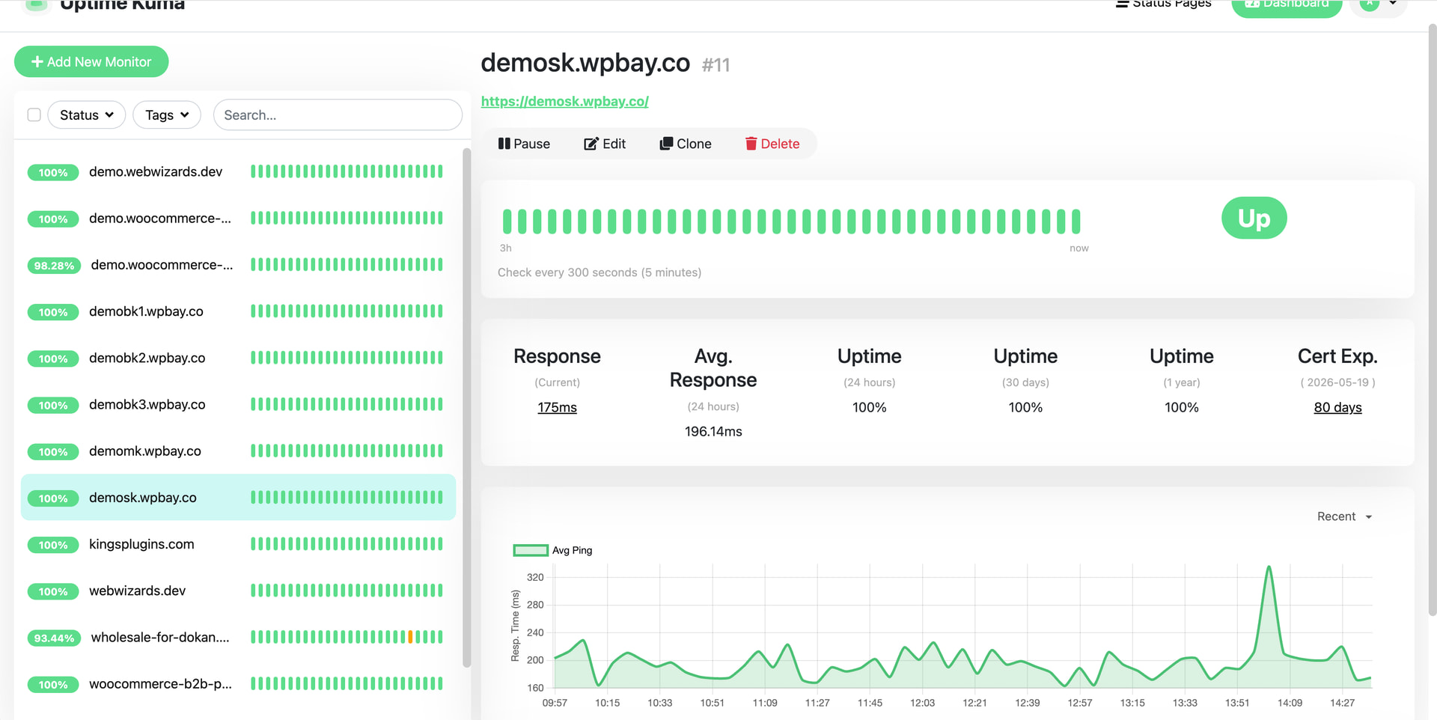Screen dimensions: 1437x720
Task: Expand the Recent chart period dropdown
Action: point(1344,516)
